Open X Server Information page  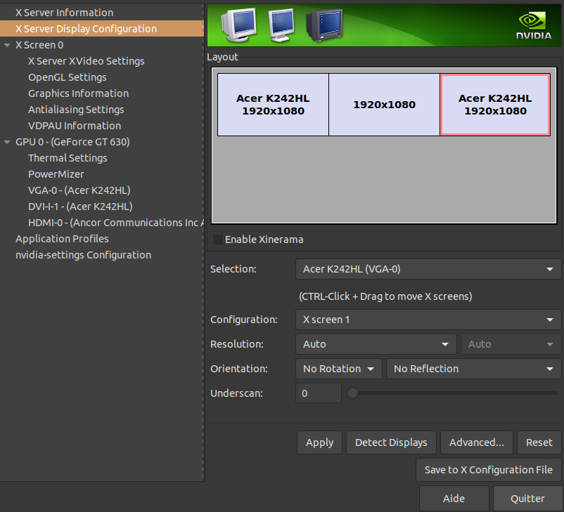click(64, 13)
